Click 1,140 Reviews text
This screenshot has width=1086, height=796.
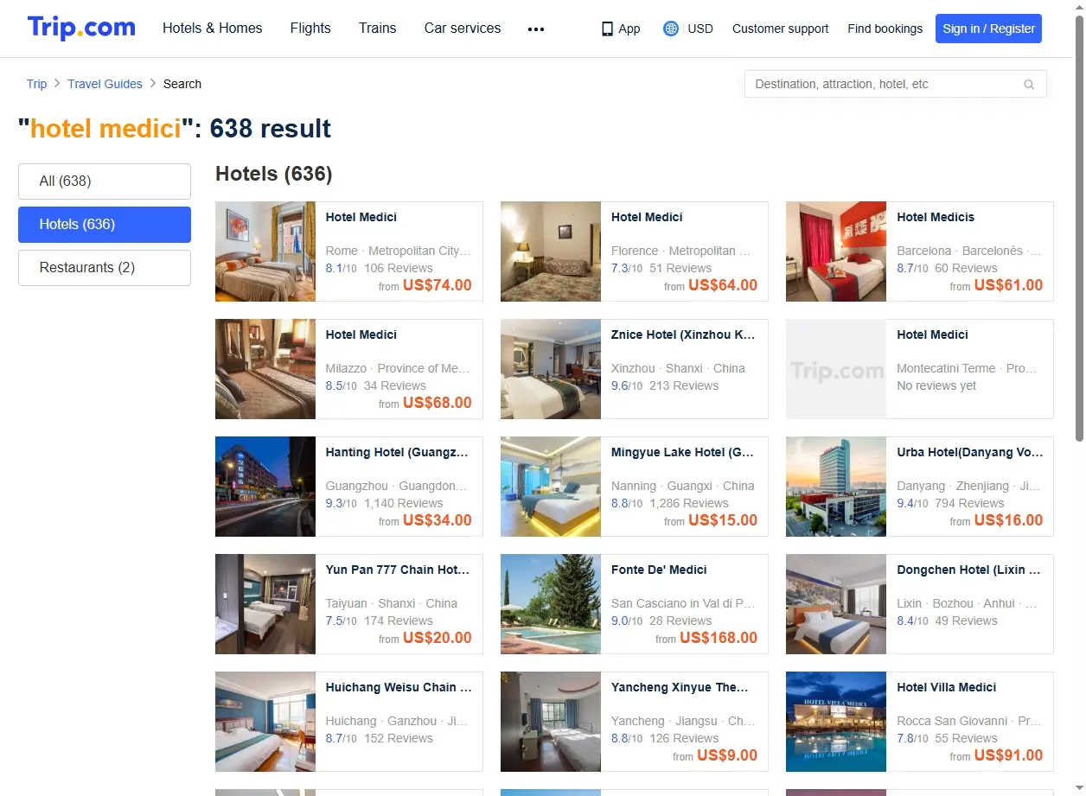pos(404,503)
